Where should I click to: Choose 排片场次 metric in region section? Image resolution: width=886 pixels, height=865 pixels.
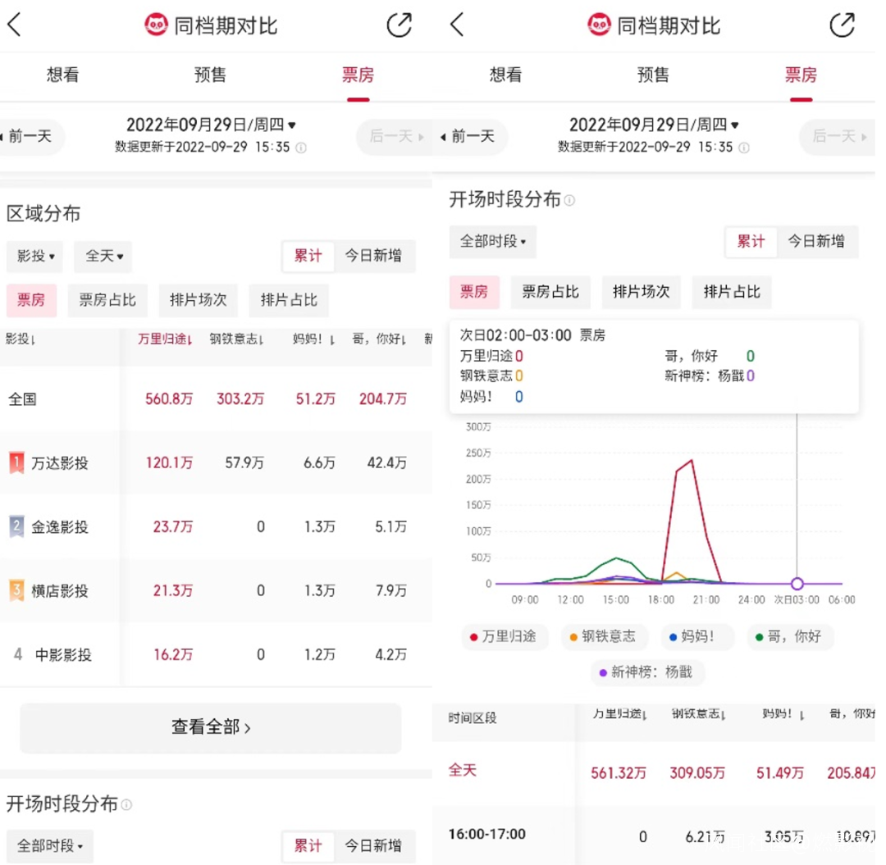point(199,300)
